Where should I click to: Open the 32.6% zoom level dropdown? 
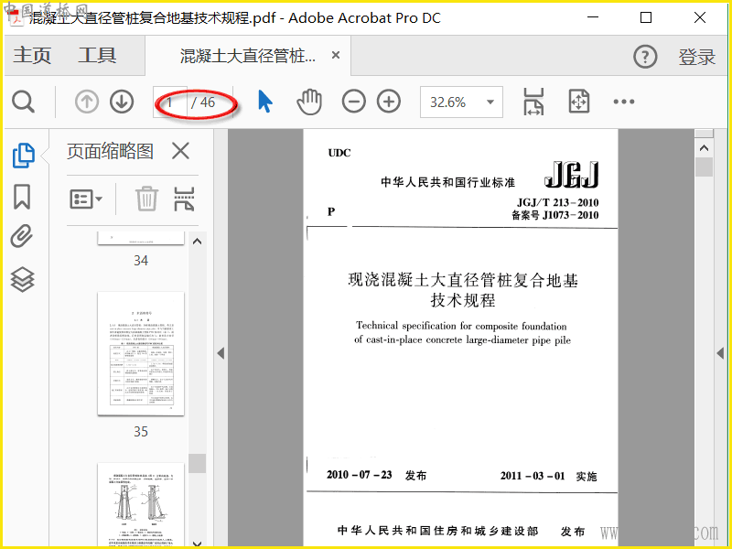coord(461,102)
